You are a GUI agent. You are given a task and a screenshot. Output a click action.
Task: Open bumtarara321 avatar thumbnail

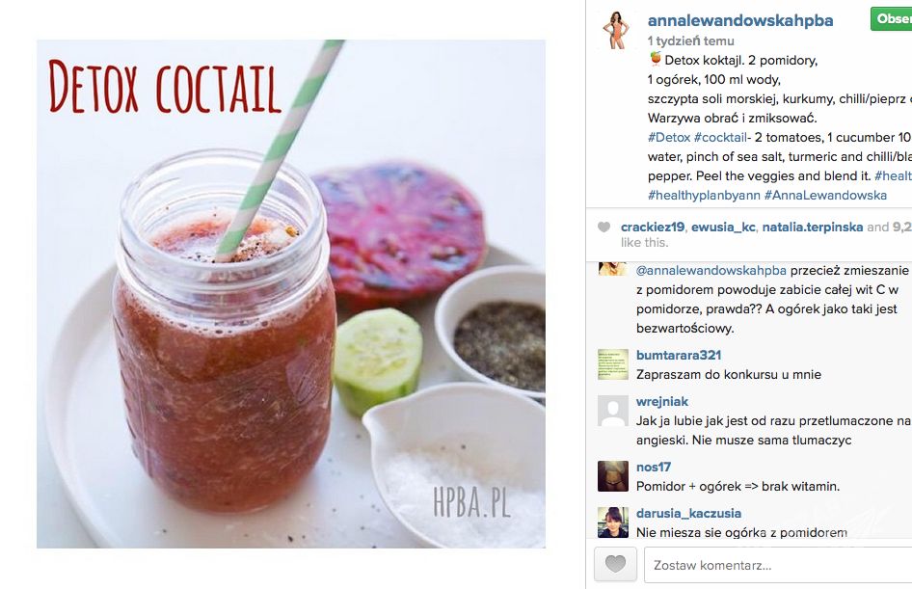coord(613,364)
